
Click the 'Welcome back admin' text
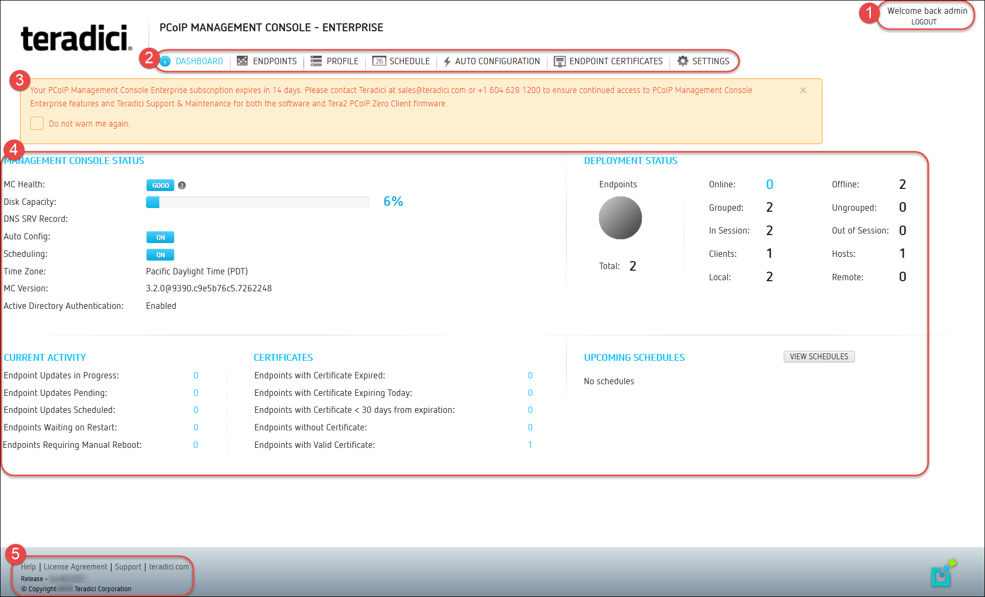[x=927, y=11]
